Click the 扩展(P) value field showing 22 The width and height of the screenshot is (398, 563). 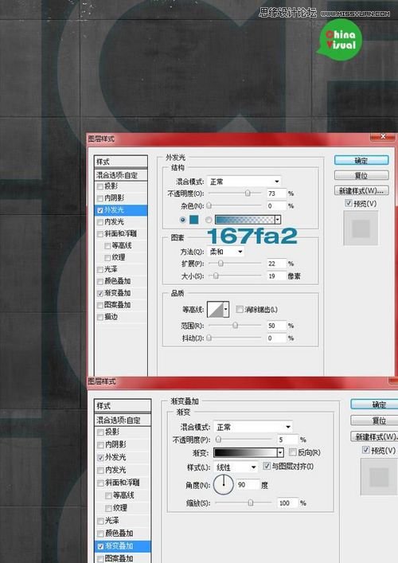pyautogui.click(x=276, y=264)
